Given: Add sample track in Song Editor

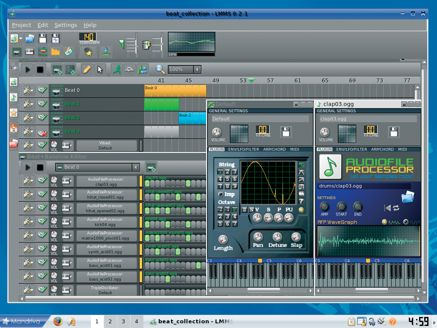Looking at the screenshot, I should coord(70,70).
